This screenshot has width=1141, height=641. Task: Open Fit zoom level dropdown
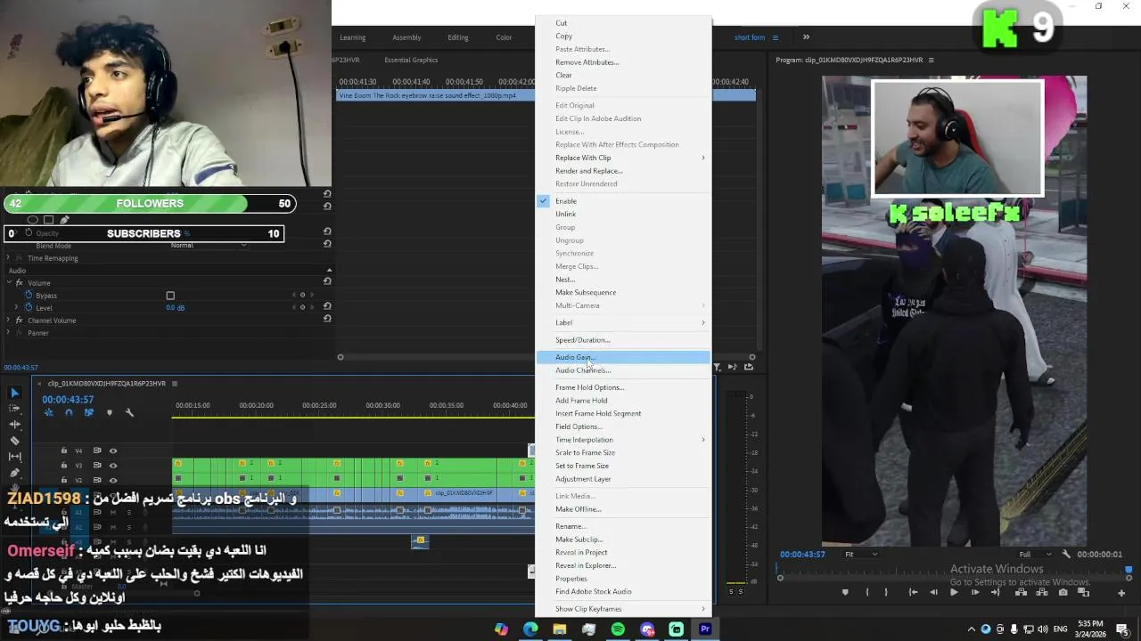click(x=861, y=554)
